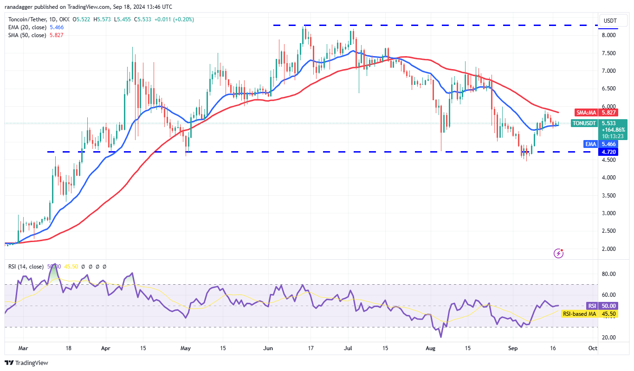Click the May date axis label
Image resolution: width=634 pixels, height=371 pixels.
[186, 348]
